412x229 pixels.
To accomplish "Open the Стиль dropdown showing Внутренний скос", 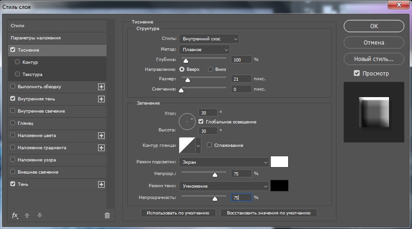I will [x=209, y=39].
